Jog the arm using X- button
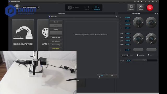 click(142, 22)
